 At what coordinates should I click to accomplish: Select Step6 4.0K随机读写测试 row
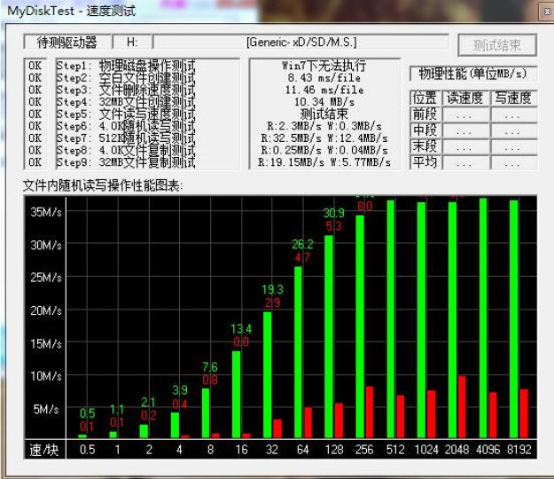click(x=126, y=126)
